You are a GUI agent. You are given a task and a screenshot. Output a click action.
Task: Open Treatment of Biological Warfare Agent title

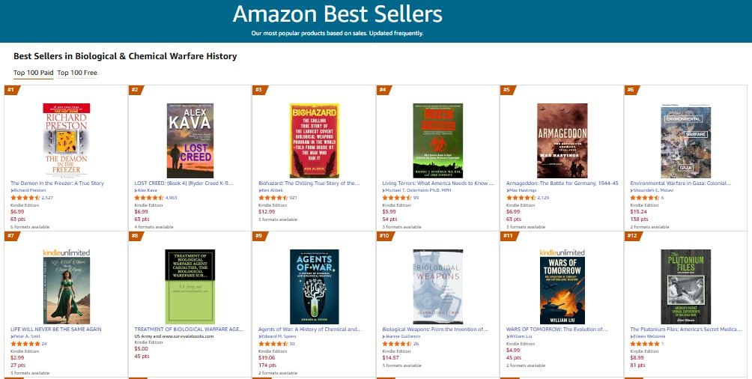pyautogui.click(x=189, y=329)
